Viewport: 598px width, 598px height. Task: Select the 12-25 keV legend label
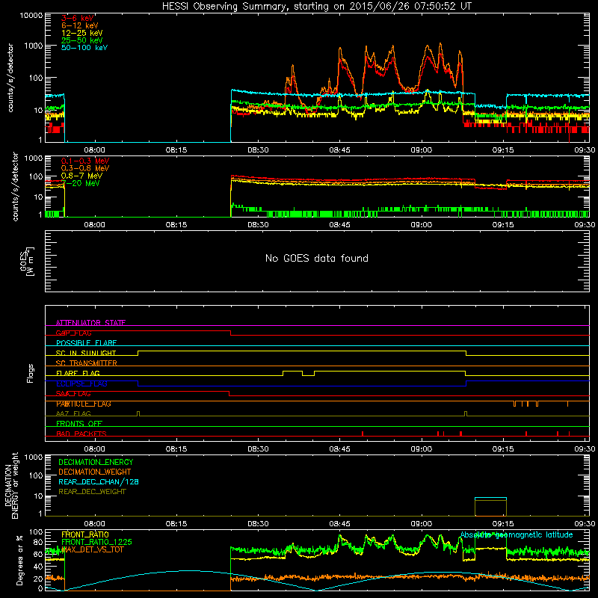(82, 33)
